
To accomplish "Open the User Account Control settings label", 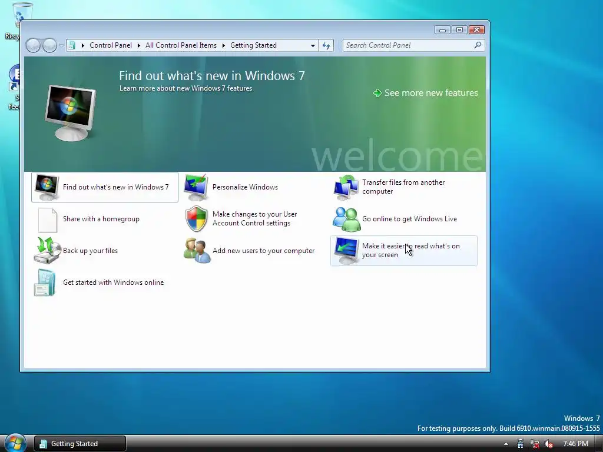I will (x=254, y=219).
